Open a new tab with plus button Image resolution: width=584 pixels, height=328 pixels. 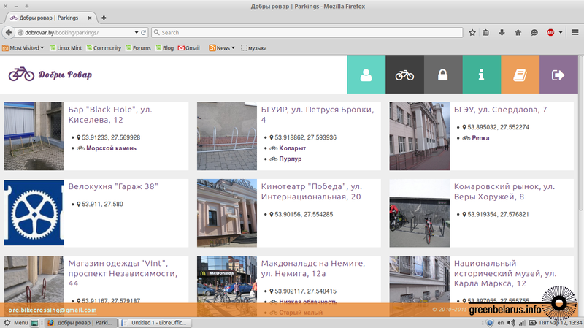[104, 18]
